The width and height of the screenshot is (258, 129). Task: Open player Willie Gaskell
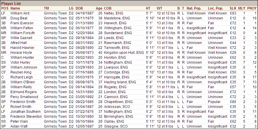point(21,38)
